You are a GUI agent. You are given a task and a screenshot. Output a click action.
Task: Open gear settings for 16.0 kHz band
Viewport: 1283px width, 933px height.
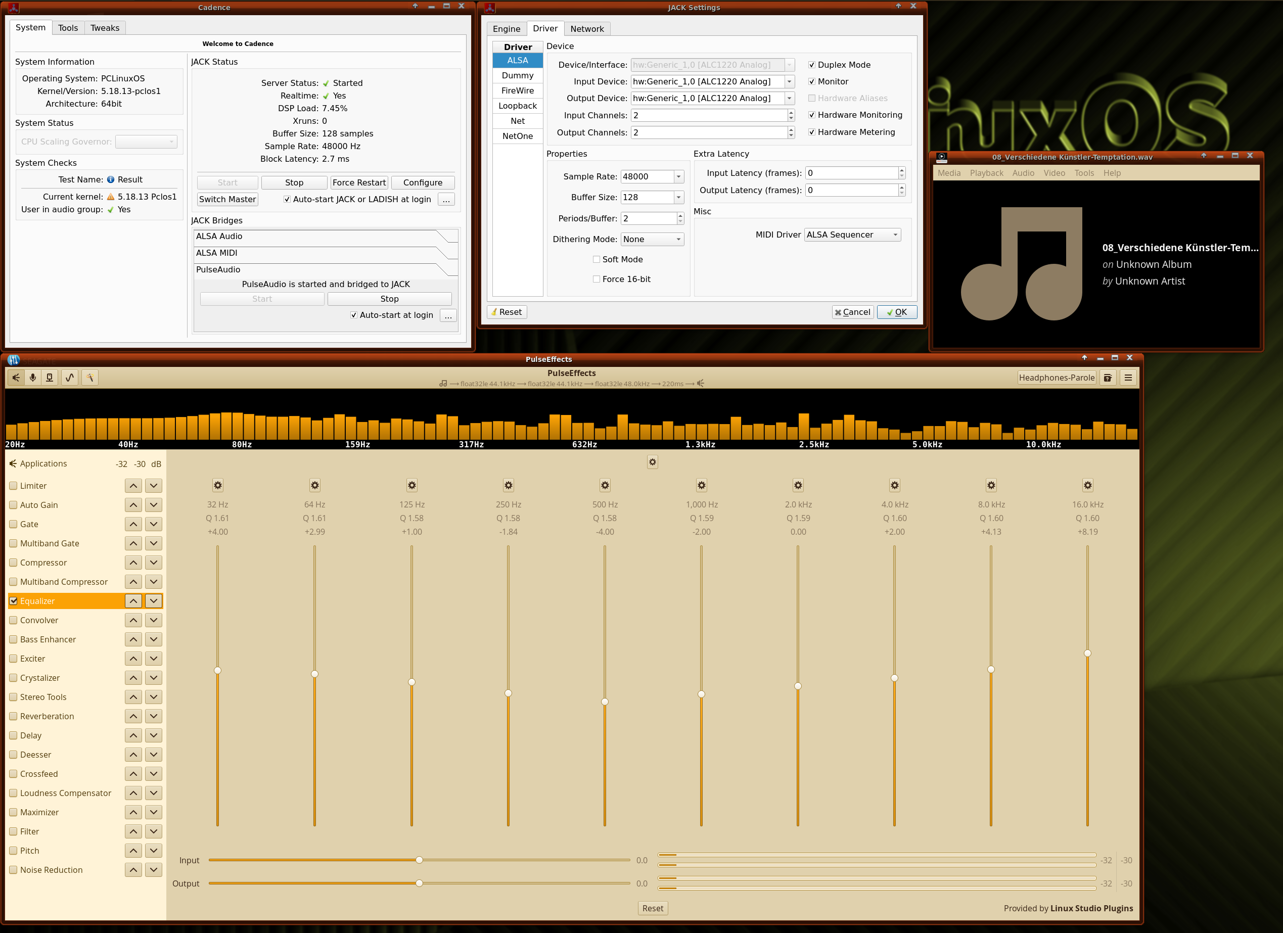(x=1087, y=485)
